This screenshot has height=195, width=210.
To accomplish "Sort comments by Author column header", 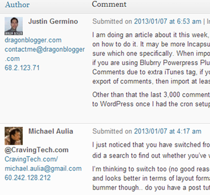I will click(x=17, y=5).
